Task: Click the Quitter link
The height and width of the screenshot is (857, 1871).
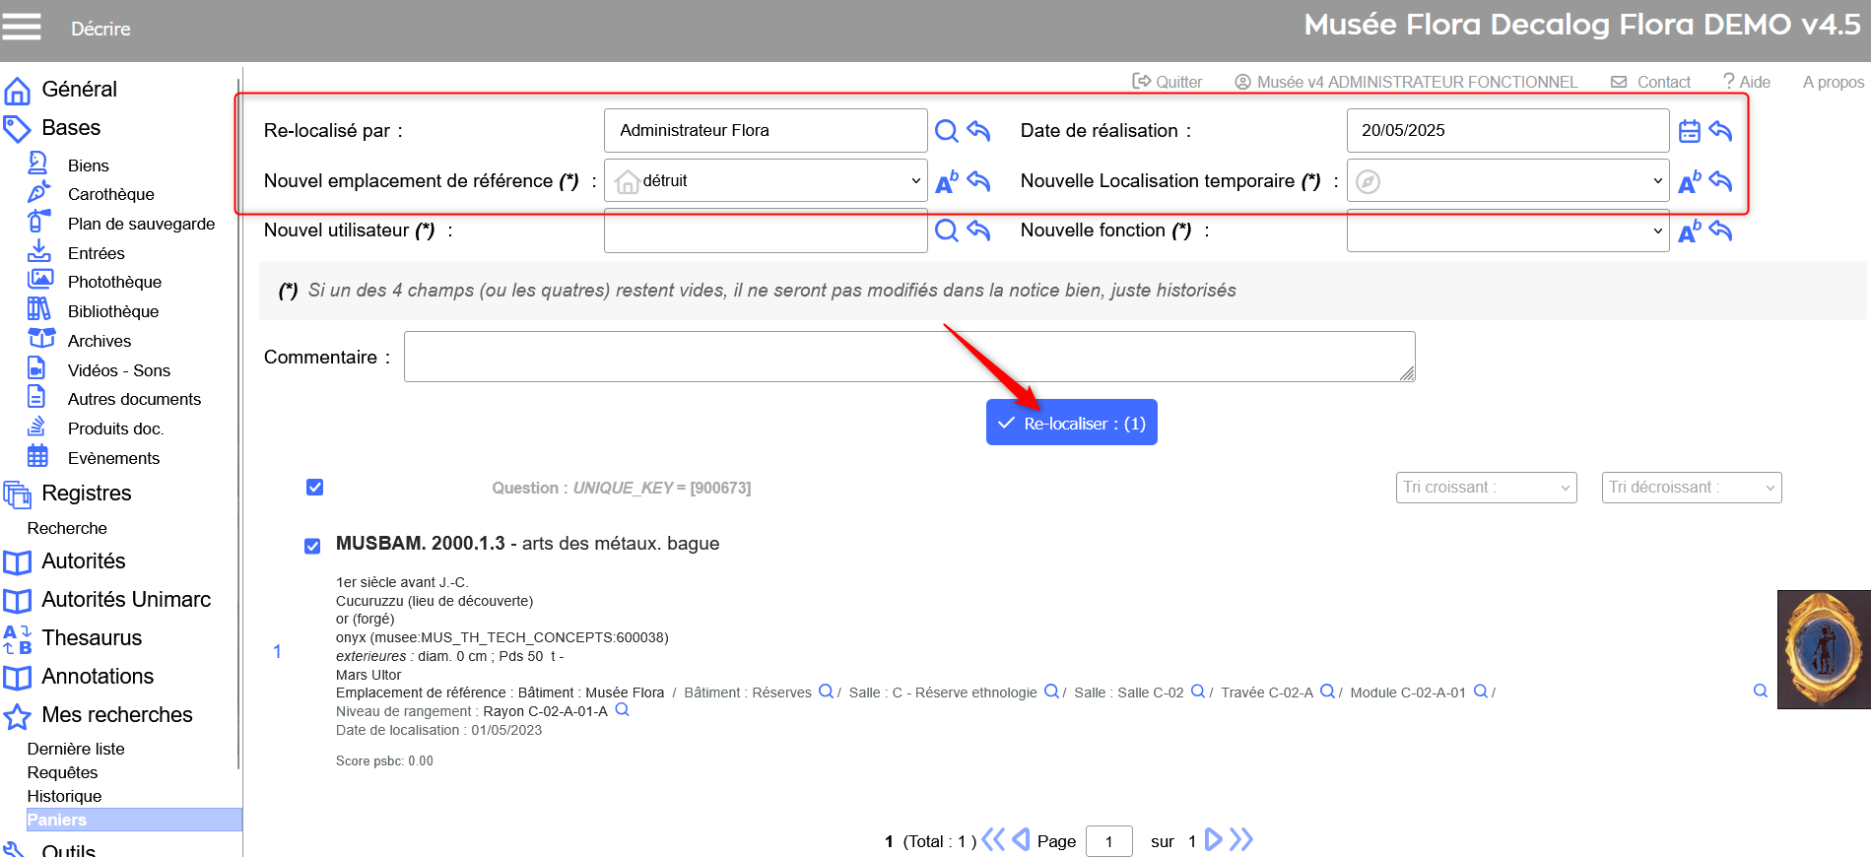Action: click(x=1168, y=82)
